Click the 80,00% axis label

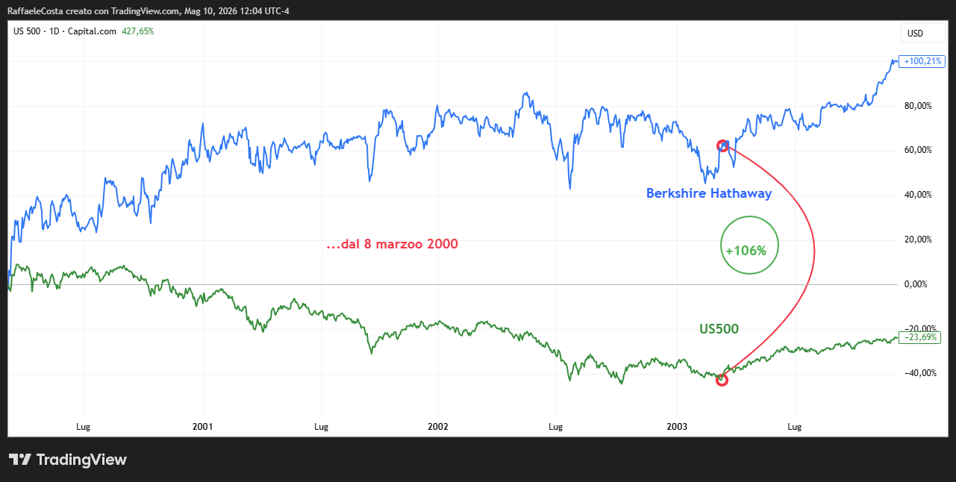[x=918, y=106]
